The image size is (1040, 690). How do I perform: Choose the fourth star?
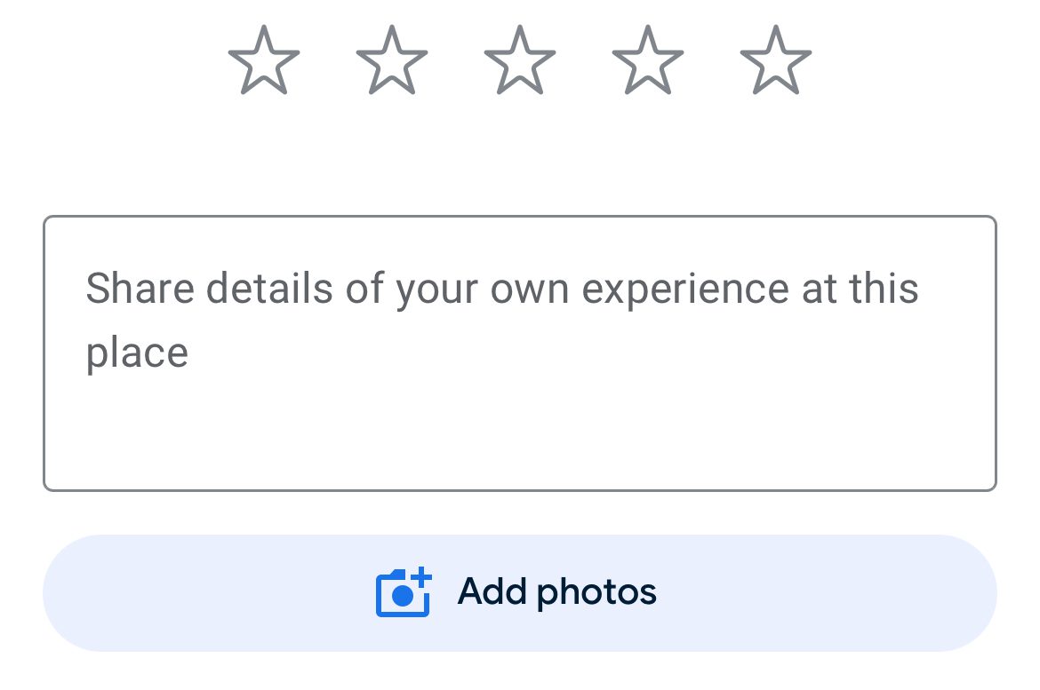tap(648, 60)
